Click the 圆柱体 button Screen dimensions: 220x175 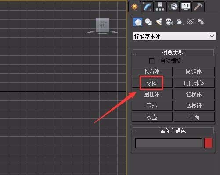(x=152, y=94)
